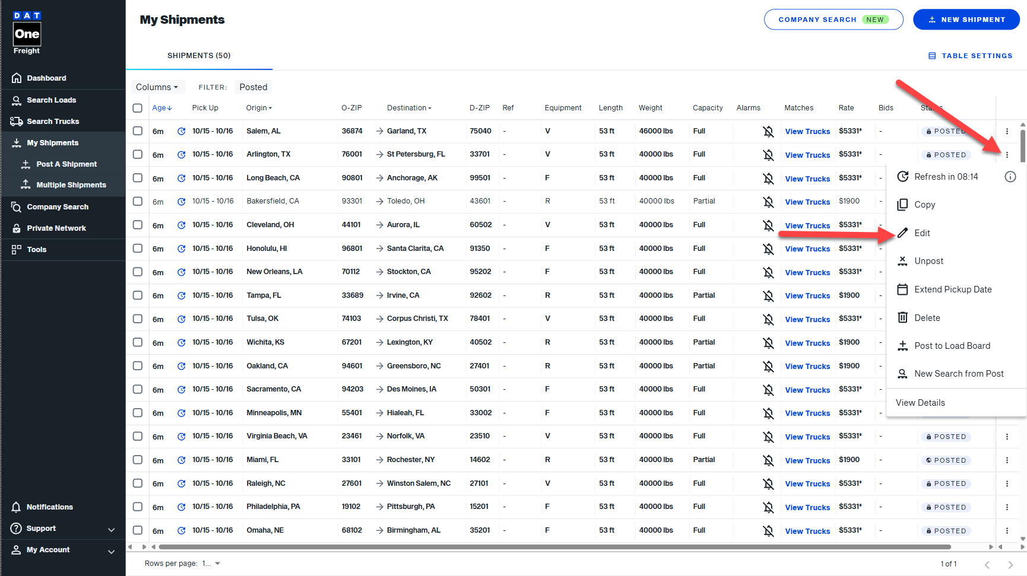The image size is (1027, 576).
Task: Click the refresh info icon in context menu
Action: click(x=1010, y=177)
